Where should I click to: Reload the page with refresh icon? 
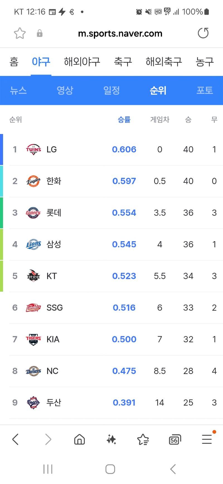203,33
